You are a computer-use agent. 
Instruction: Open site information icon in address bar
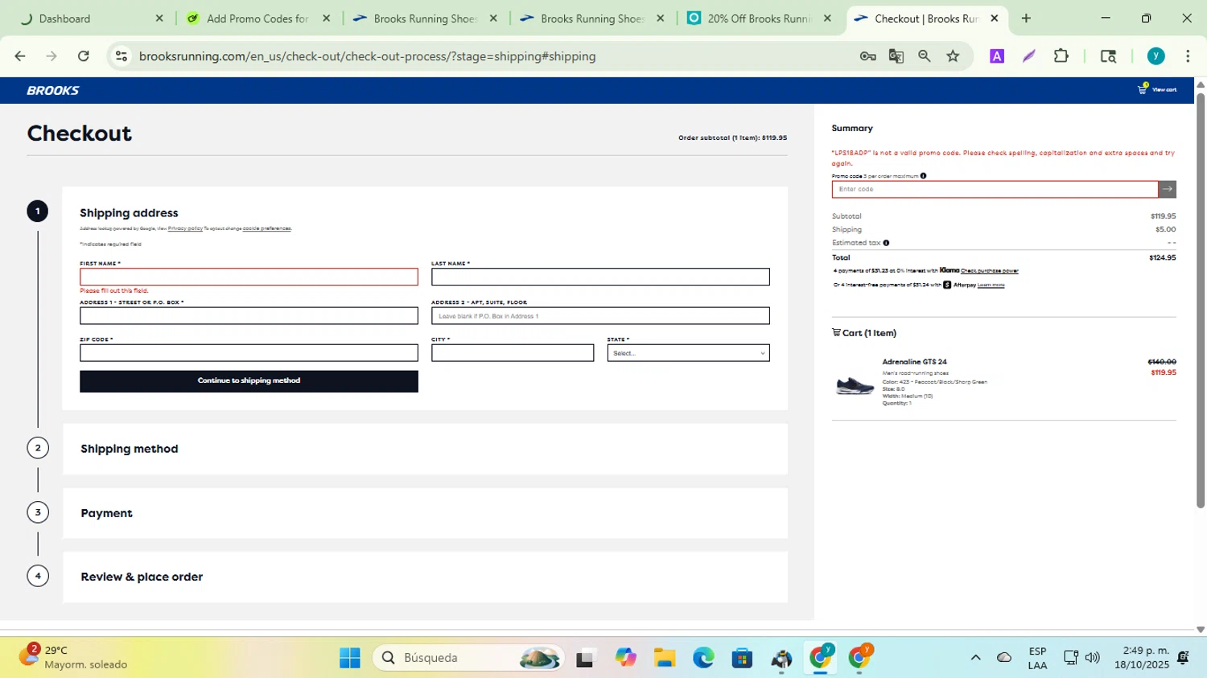coord(122,55)
